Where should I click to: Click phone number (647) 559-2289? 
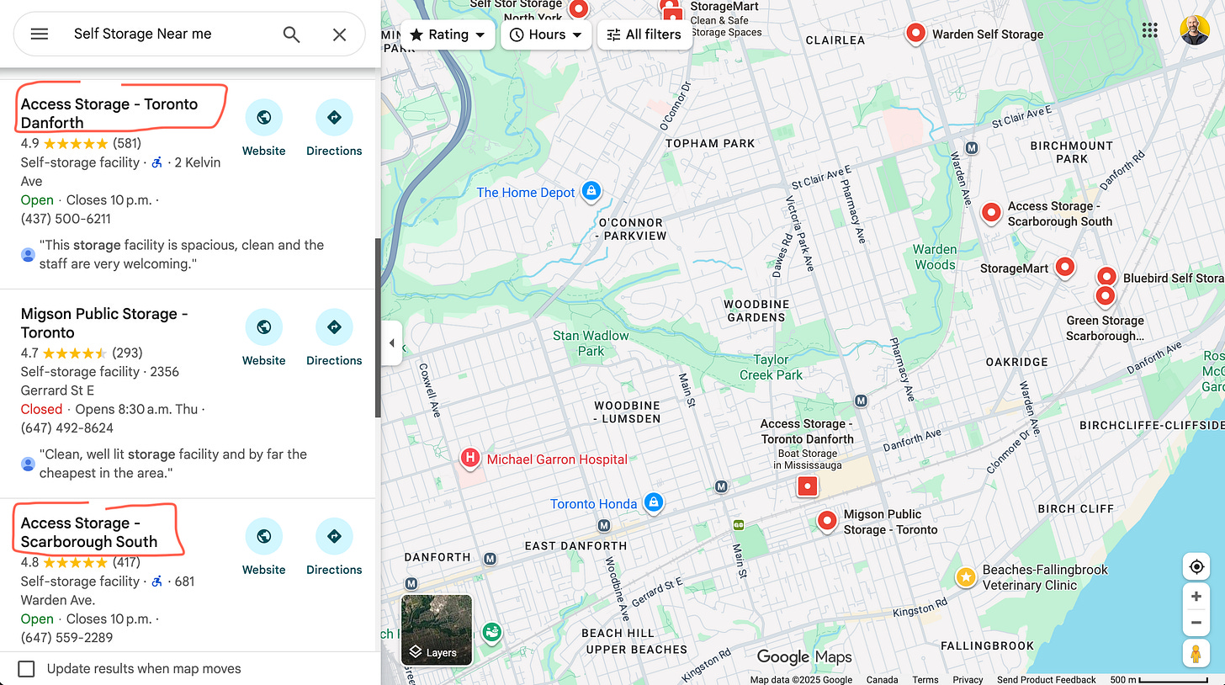(x=66, y=637)
